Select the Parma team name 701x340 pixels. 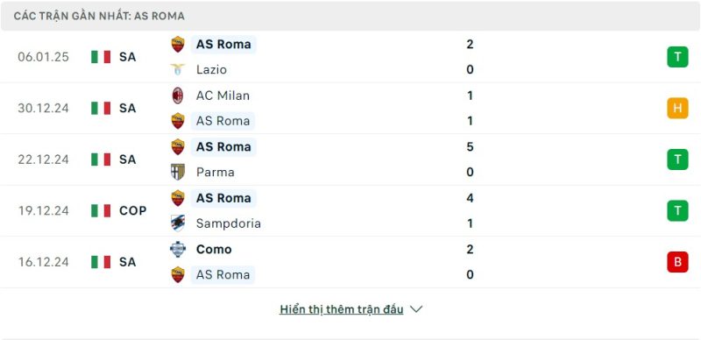tap(215, 173)
